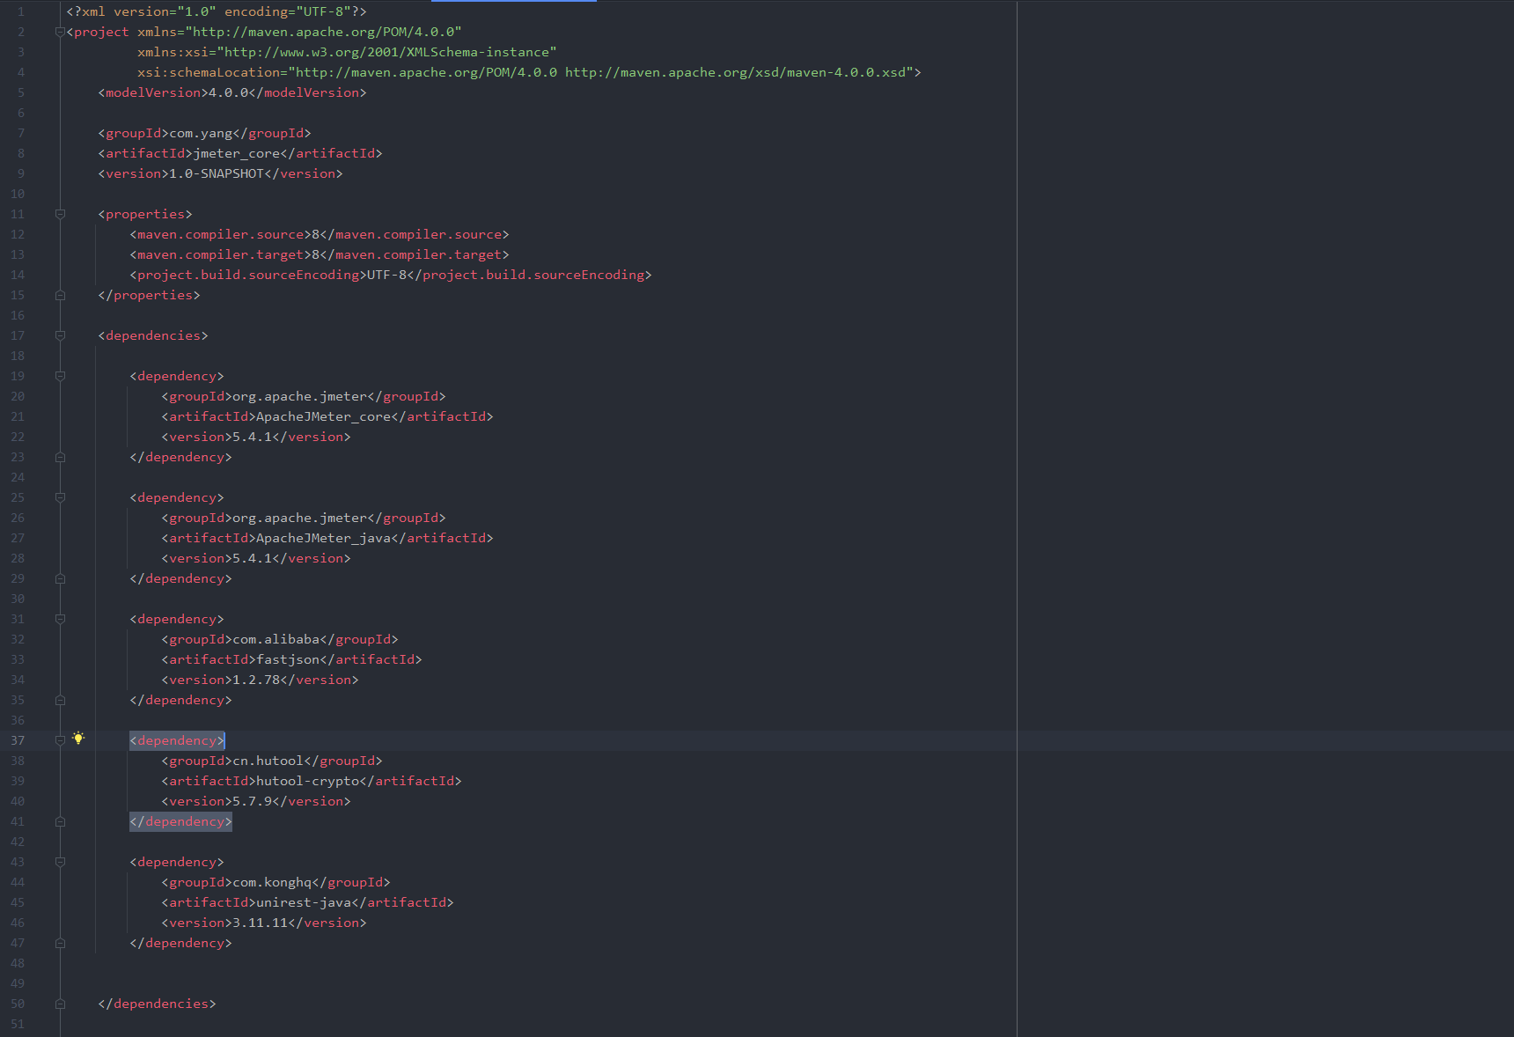Click the groupId "com.alibaba"
This screenshot has width=1514, height=1037.
pos(276,639)
